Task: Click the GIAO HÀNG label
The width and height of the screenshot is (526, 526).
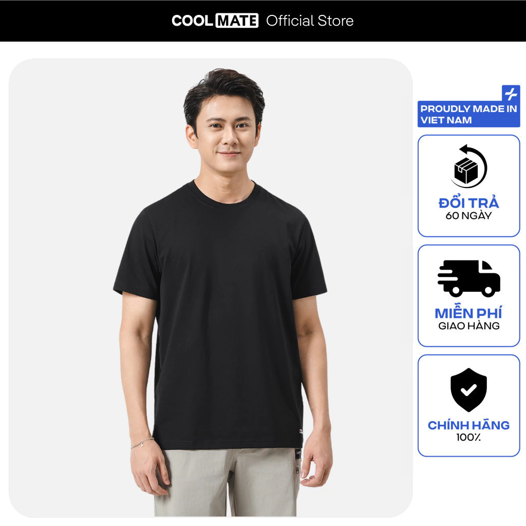Action: (x=468, y=326)
